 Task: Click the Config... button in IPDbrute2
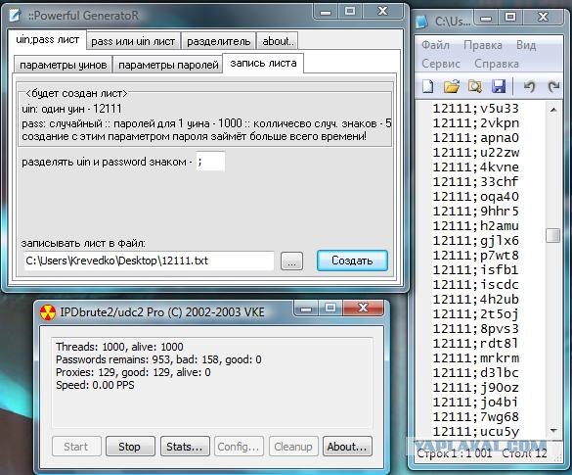239,447
